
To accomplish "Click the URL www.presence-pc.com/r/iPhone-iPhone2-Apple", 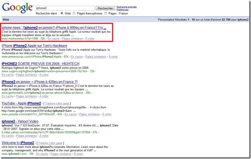I will [32, 57].
